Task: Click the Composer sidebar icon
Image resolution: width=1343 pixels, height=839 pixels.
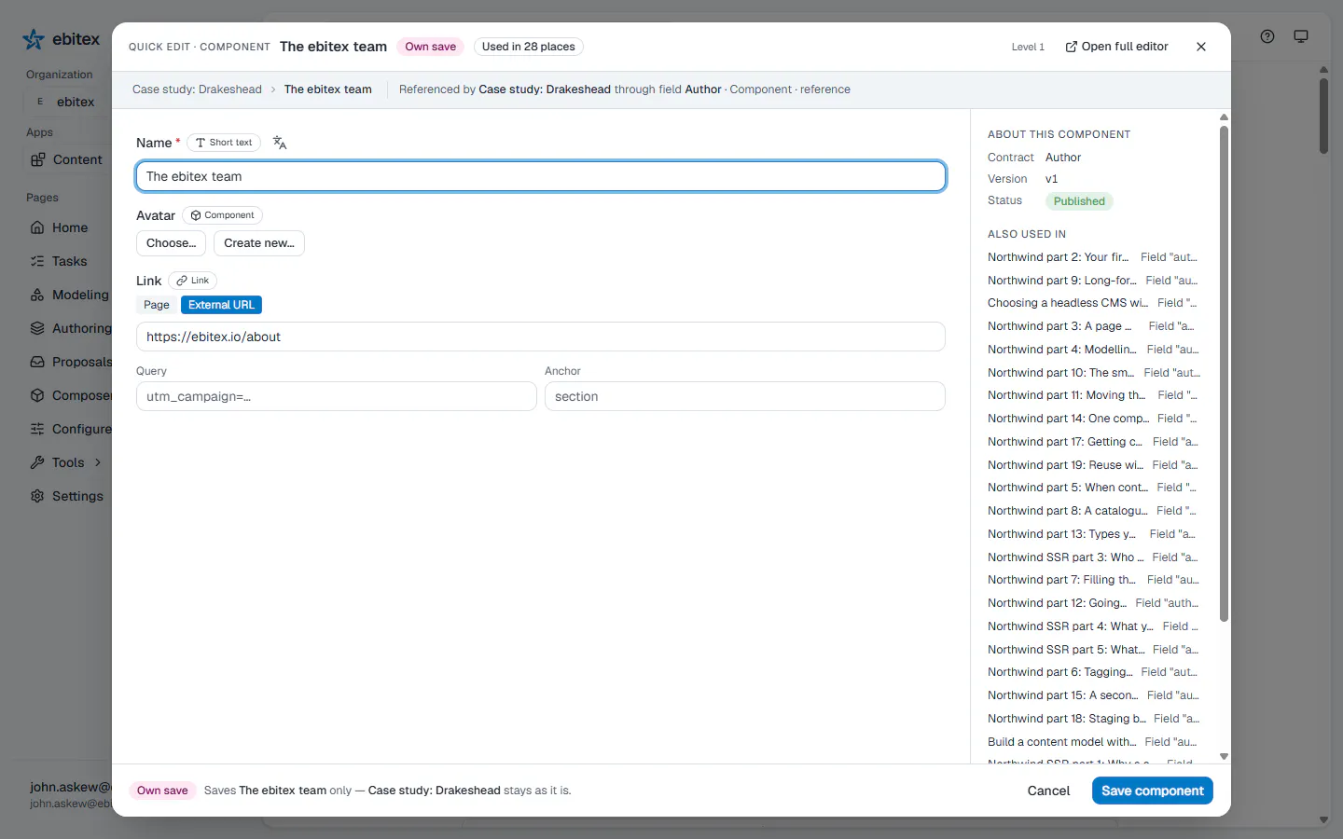Action: 37,395
